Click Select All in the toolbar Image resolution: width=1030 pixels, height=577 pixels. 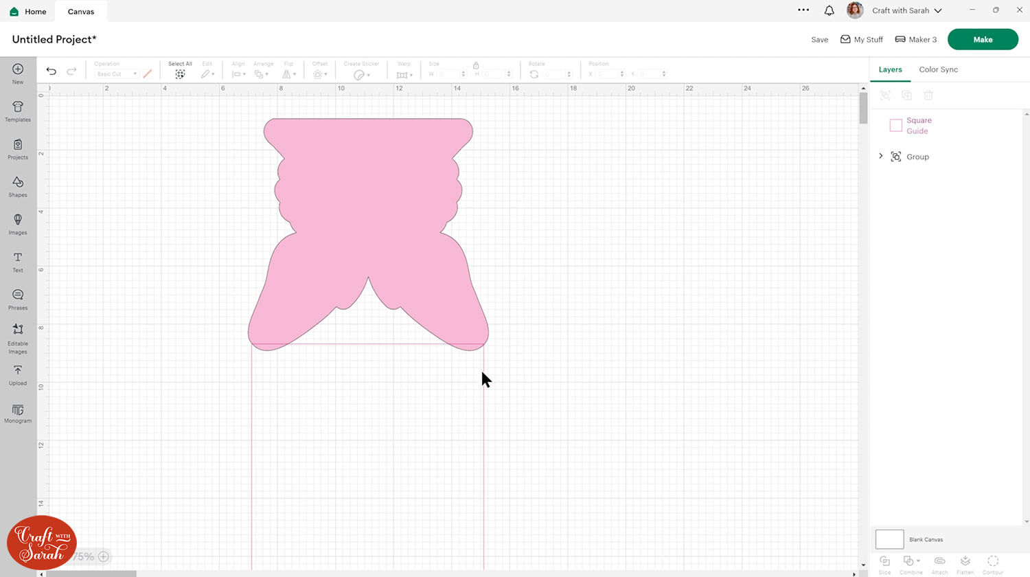[x=180, y=70]
